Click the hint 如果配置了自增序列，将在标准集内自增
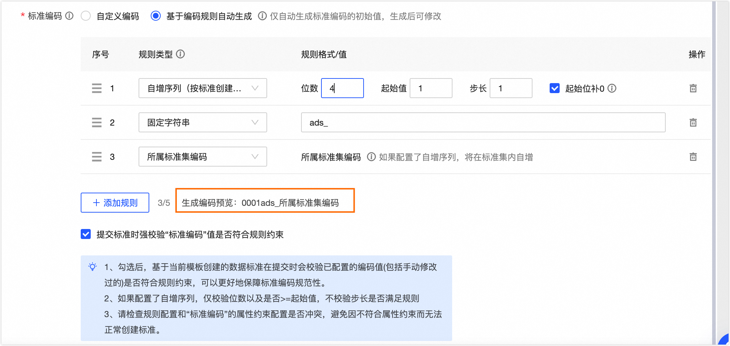Viewport: 730px width, 346px height. [456, 157]
